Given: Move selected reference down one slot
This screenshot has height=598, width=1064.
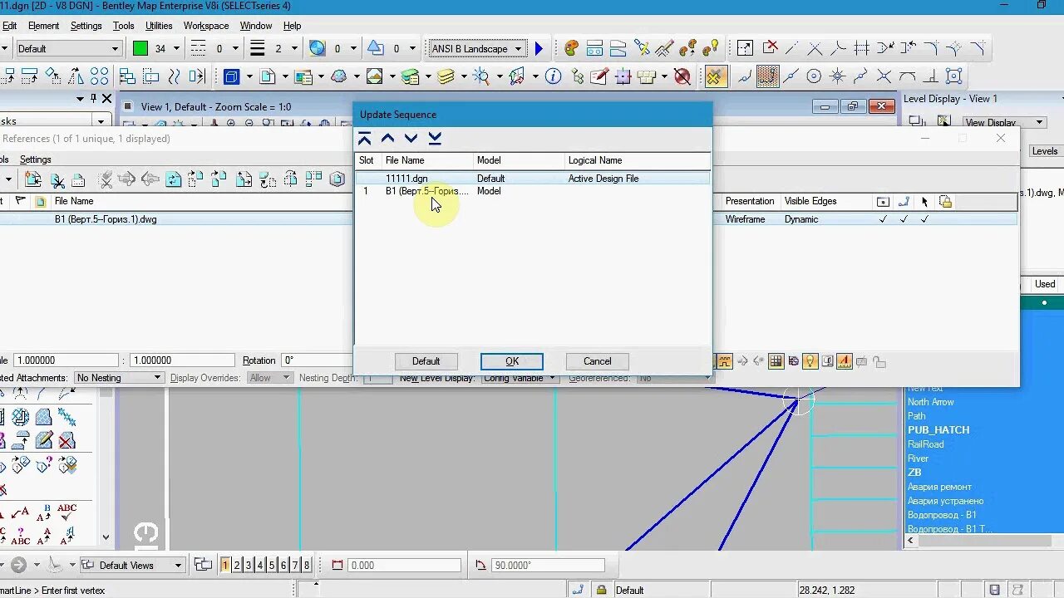Looking at the screenshot, I should click(411, 139).
